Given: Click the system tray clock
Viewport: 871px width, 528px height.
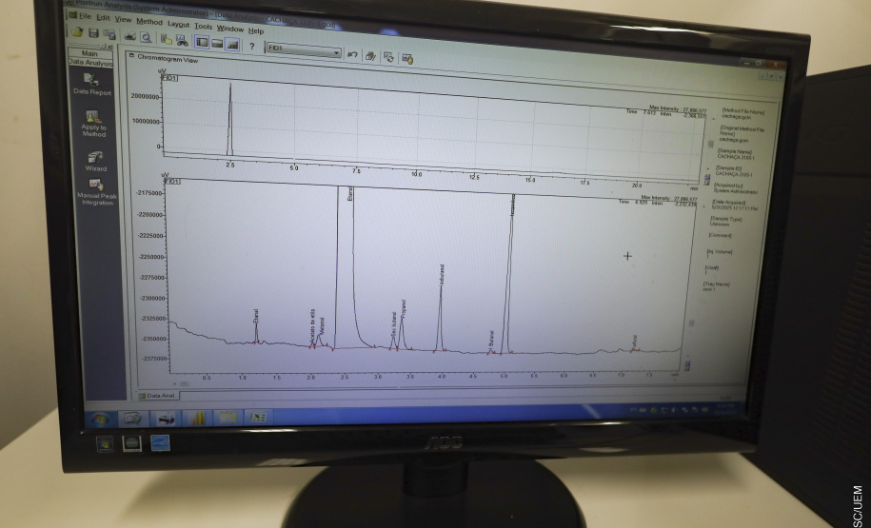Looking at the screenshot, I should pos(725,409).
